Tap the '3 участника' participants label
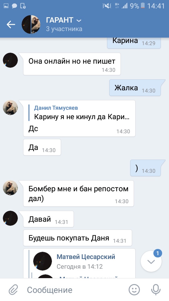 pos(64,29)
